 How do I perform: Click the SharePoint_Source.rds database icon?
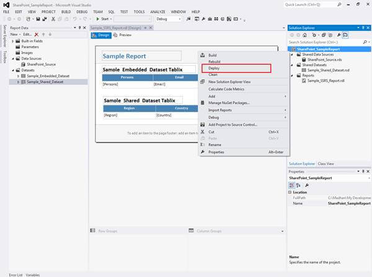click(x=304, y=59)
